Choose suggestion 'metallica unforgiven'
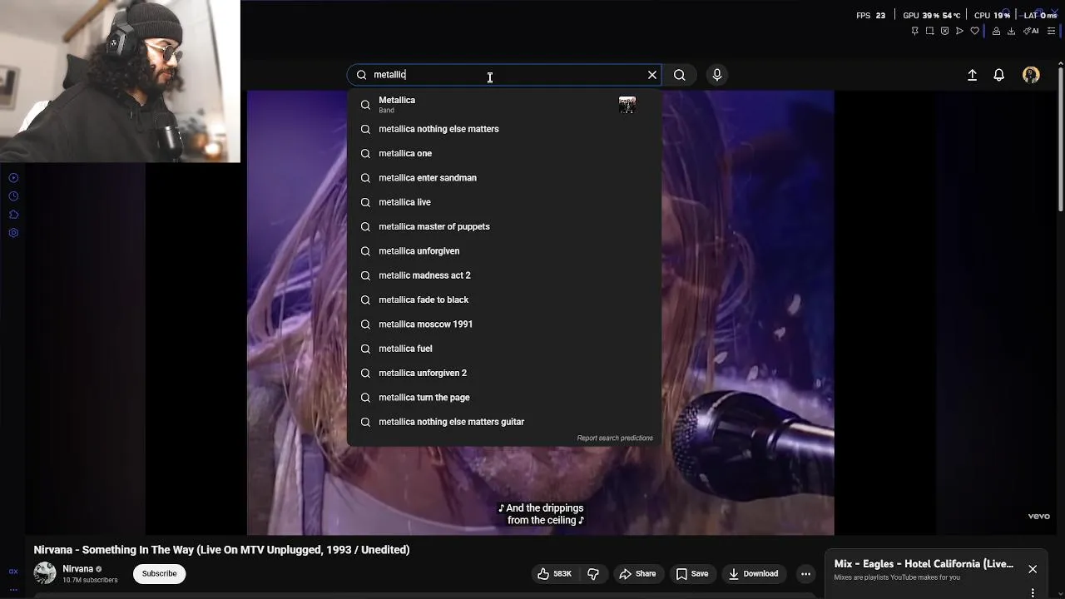The height and width of the screenshot is (599, 1065). (x=504, y=251)
